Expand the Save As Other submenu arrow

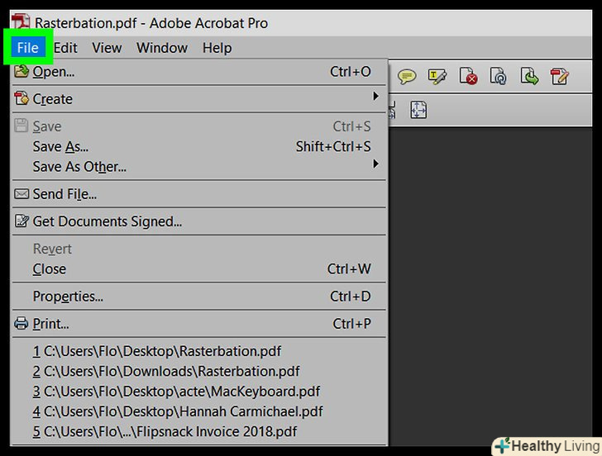pyautogui.click(x=376, y=164)
